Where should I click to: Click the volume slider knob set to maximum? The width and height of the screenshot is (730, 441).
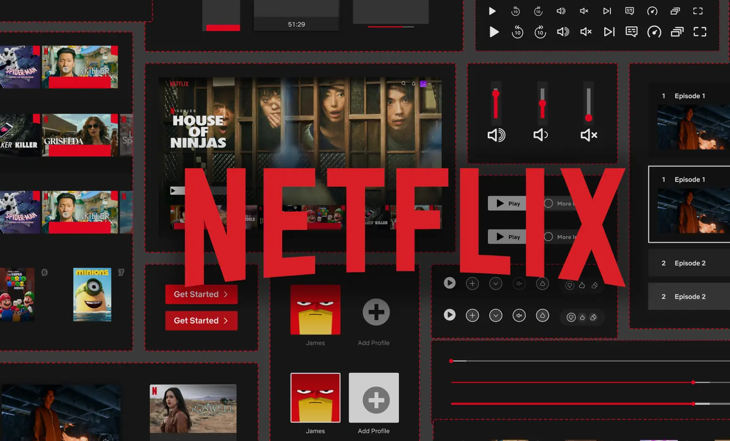pyautogui.click(x=495, y=94)
